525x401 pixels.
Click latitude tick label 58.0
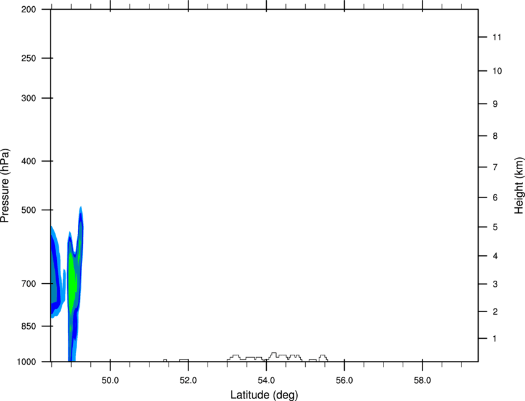pos(422,380)
